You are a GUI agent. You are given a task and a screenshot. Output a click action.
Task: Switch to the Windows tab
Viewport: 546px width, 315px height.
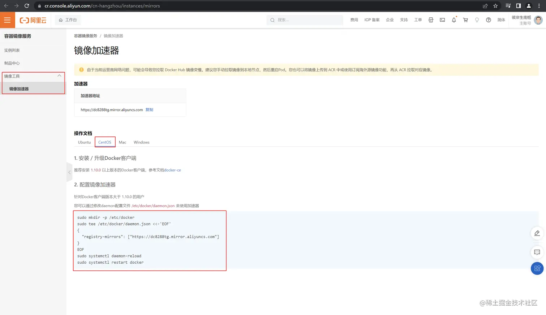142,142
